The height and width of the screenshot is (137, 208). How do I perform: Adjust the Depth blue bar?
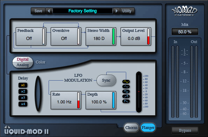point(113,100)
